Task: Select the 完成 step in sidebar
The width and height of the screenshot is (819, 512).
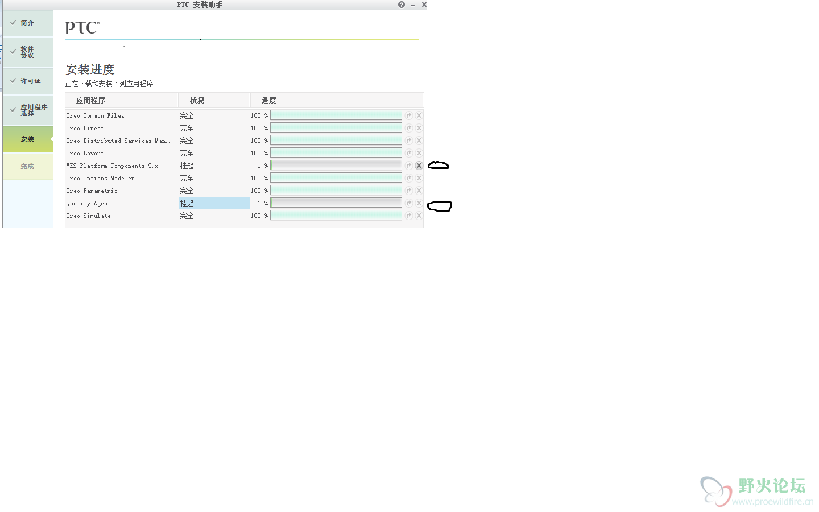Action: pyautogui.click(x=28, y=166)
